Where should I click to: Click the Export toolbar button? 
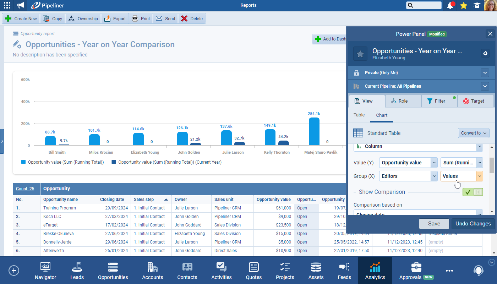(x=115, y=19)
